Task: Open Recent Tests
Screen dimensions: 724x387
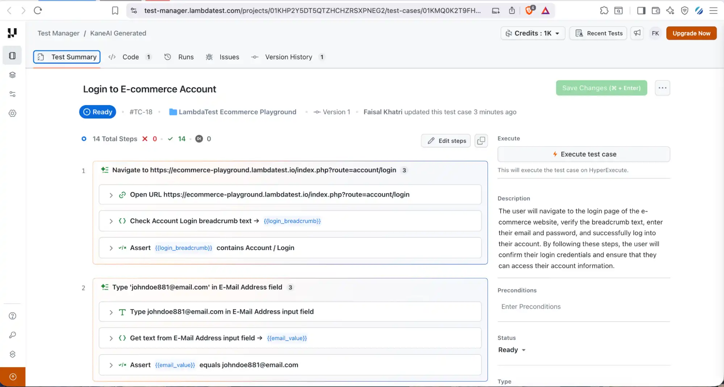Action: pos(598,33)
